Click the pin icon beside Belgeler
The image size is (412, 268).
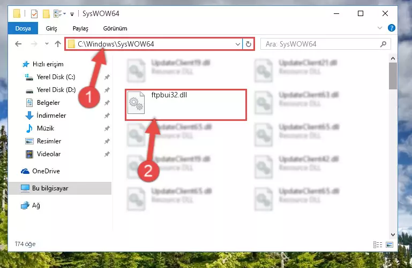click(107, 103)
